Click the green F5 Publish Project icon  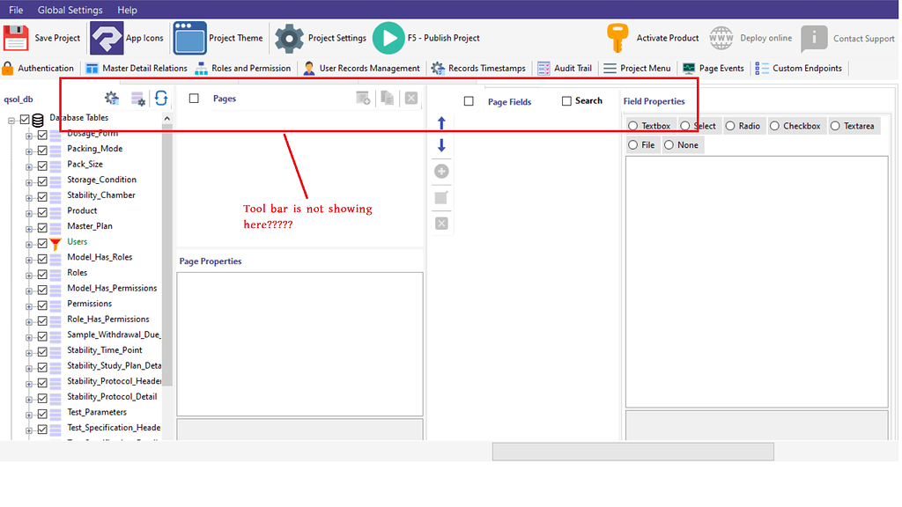[388, 38]
